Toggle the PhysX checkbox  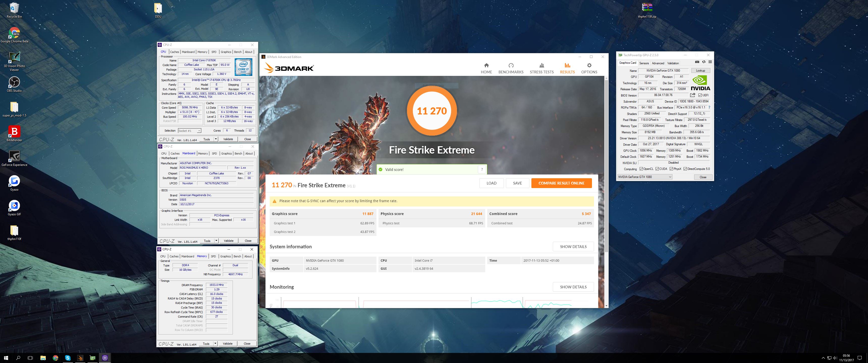(671, 169)
